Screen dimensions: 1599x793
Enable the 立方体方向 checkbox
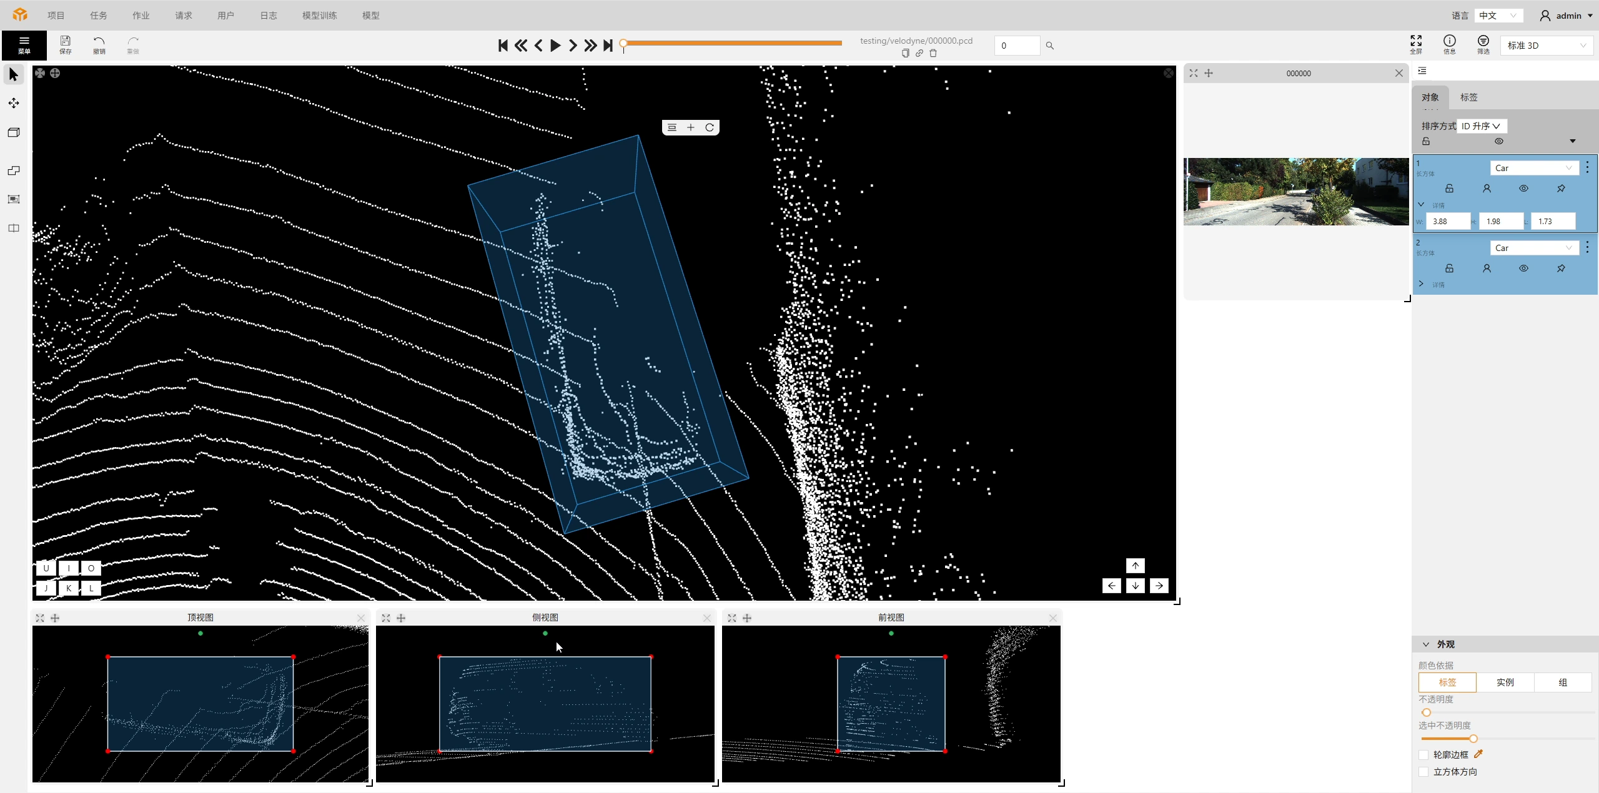1423,772
